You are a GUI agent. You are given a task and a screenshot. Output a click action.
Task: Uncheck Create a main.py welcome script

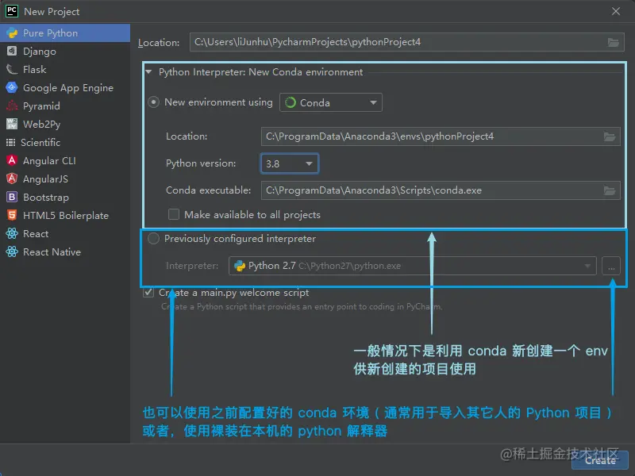(x=148, y=292)
